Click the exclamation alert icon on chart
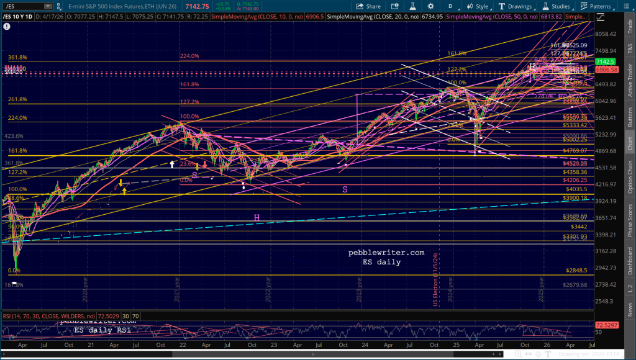 (6, 27)
